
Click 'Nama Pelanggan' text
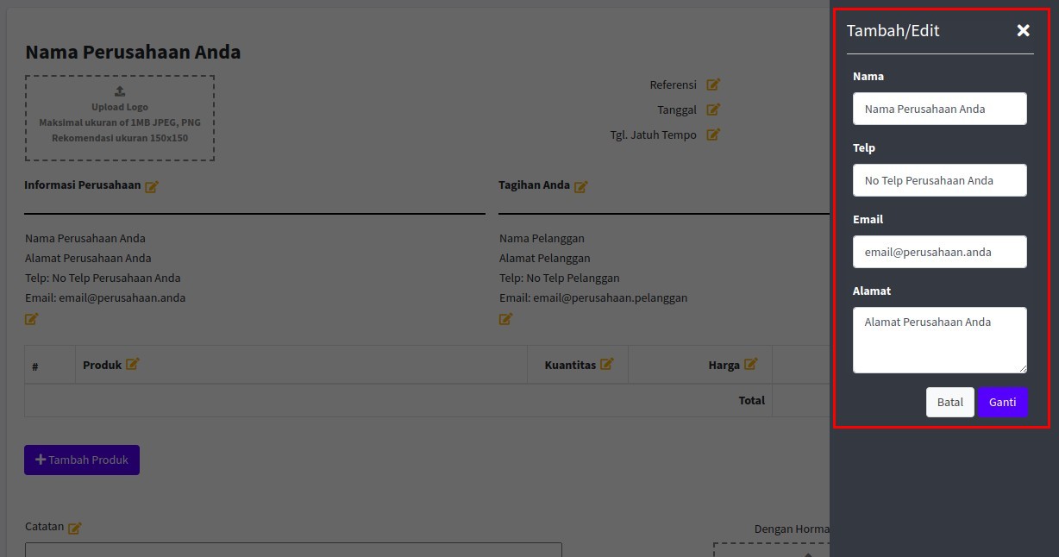point(542,238)
